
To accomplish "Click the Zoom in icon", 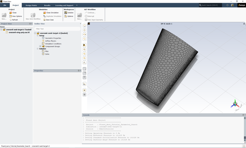I will (x=84, y=54).
